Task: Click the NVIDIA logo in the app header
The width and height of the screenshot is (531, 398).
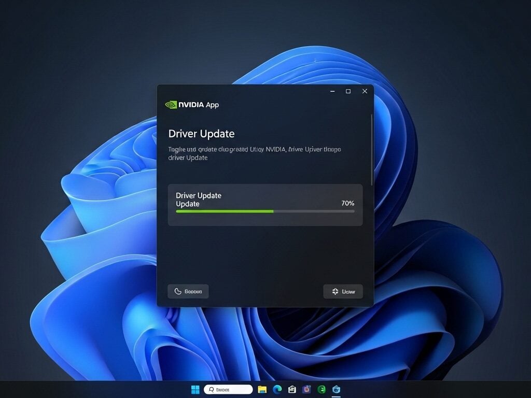Action: point(171,105)
